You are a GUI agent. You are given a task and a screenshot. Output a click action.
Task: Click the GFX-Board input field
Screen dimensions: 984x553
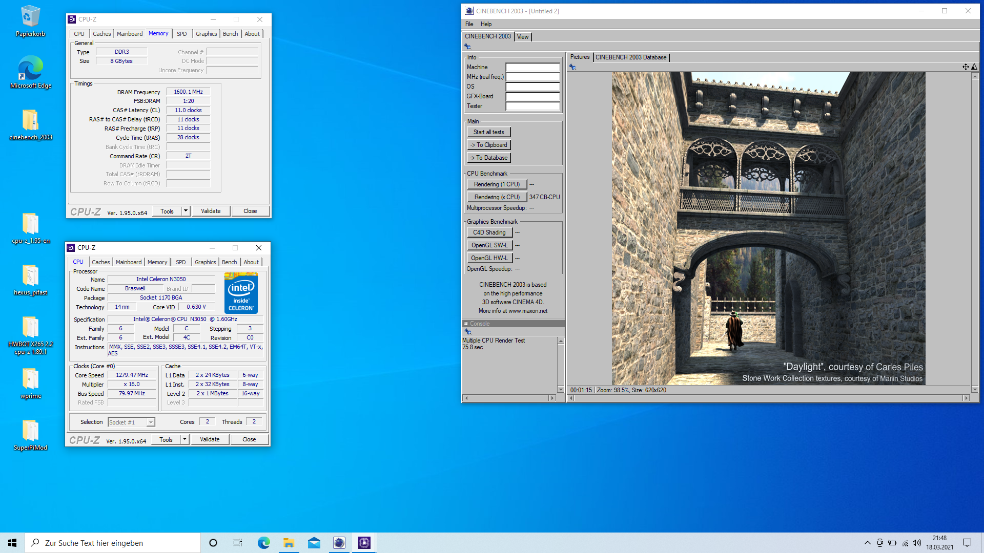click(x=532, y=96)
